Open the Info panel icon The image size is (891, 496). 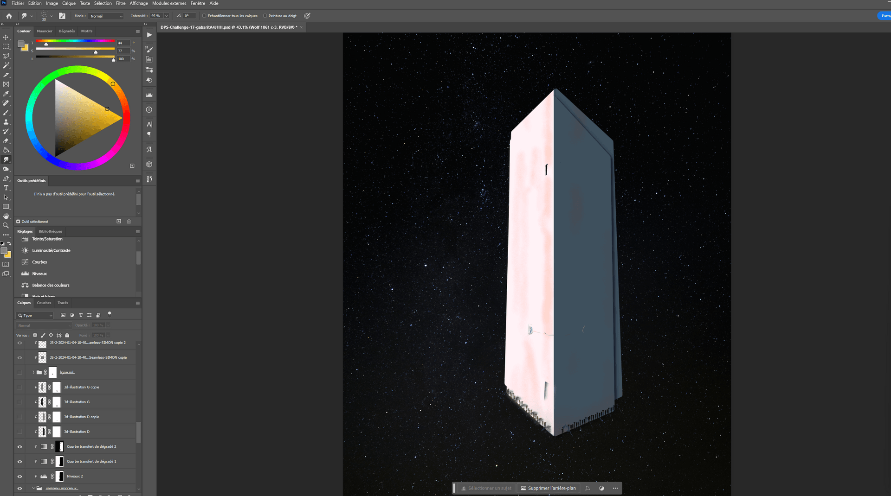point(149,110)
